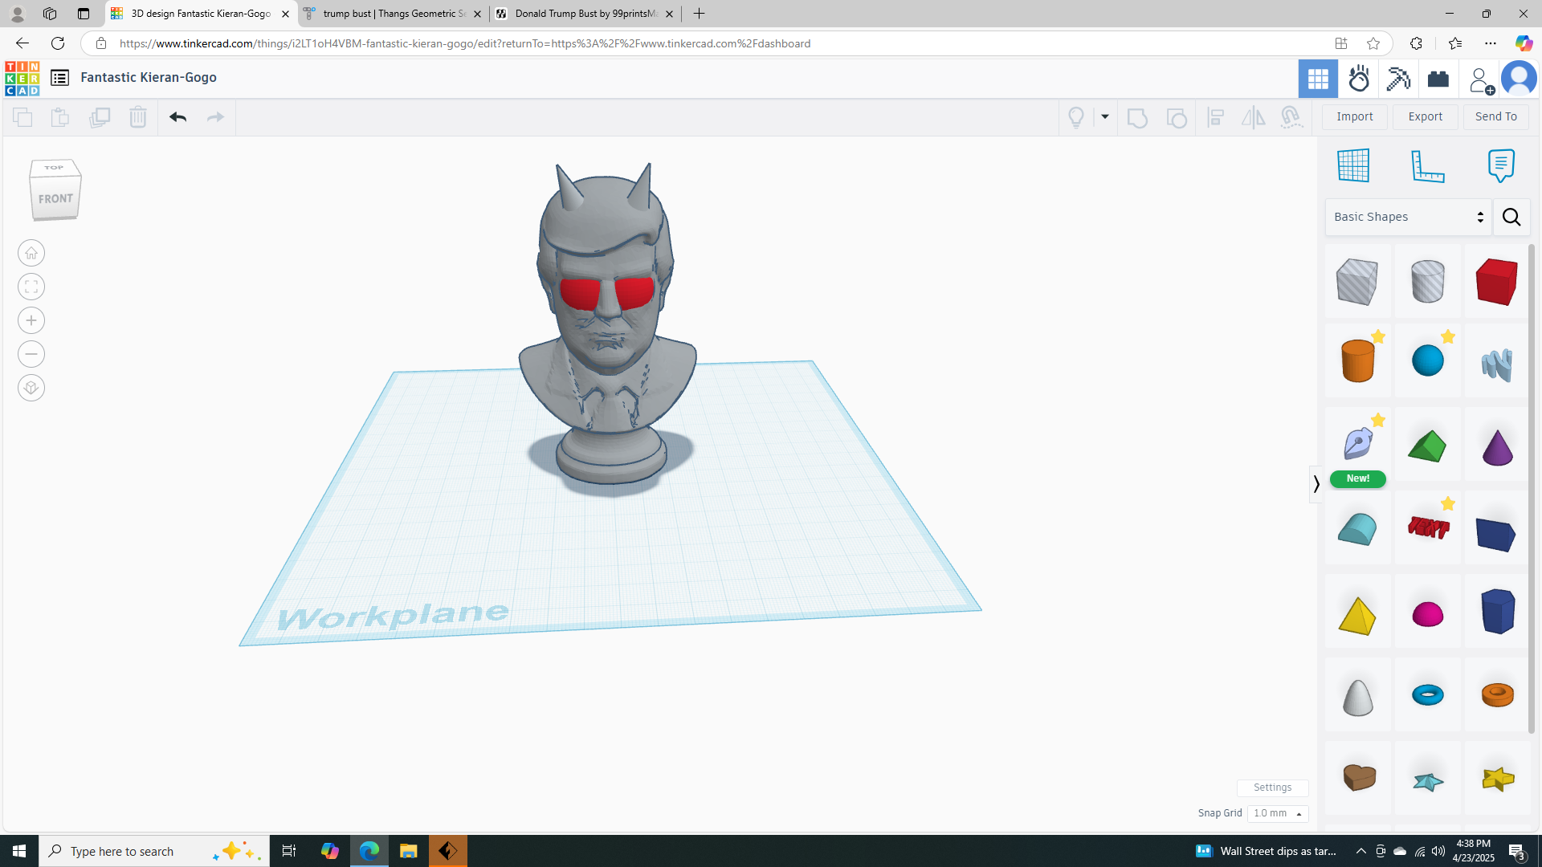The image size is (1542, 867).
Task: Fit all in view
Action: point(31,287)
